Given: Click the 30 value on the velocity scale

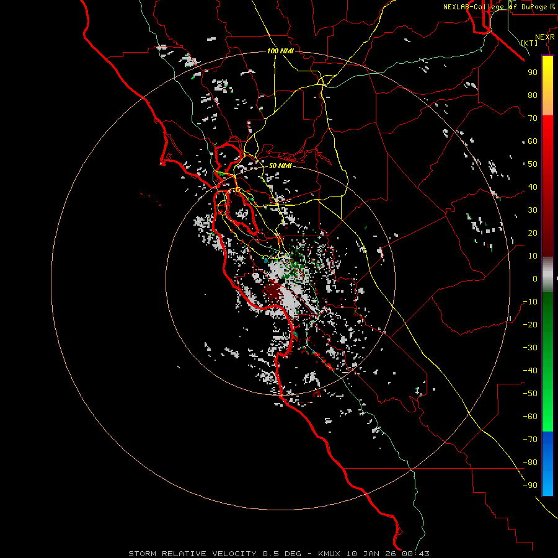Looking at the screenshot, I should [x=533, y=210].
